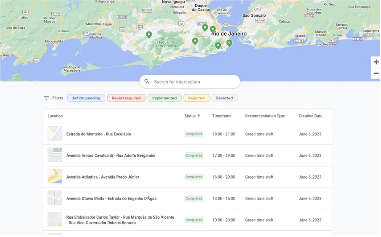Click the search magnifier icon
This screenshot has height=237, width=381.
point(147,82)
